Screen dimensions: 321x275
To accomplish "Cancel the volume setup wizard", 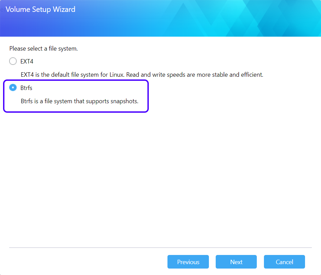I will 284,262.
